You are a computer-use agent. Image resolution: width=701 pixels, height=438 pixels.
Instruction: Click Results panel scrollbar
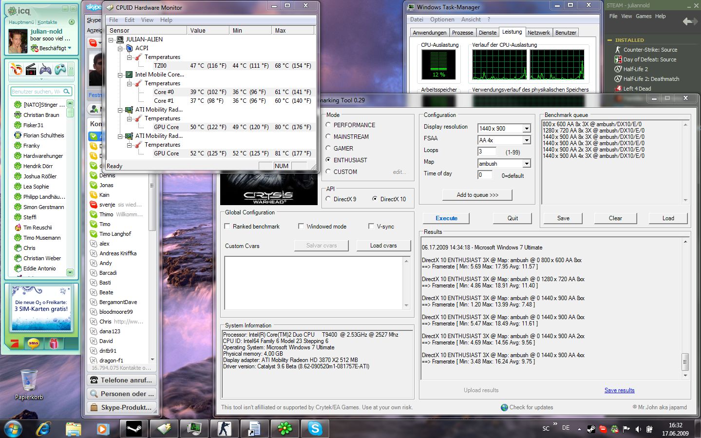point(685,309)
